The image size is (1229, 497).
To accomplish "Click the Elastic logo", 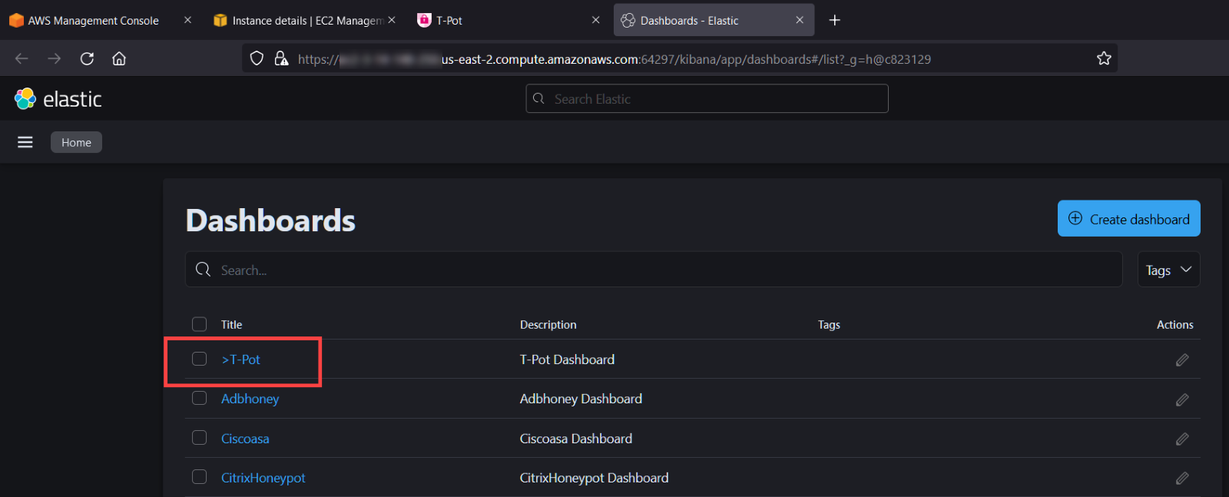I will (58, 99).
